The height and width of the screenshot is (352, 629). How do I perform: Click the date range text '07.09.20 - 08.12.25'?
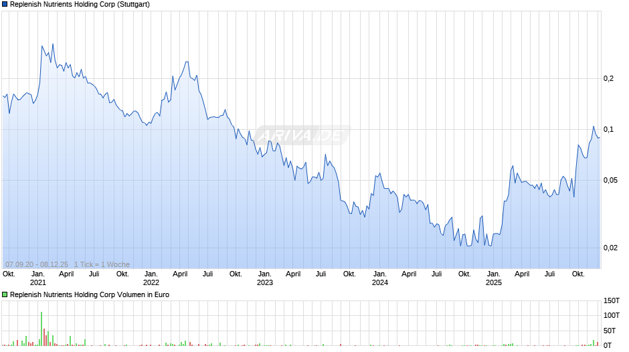pos(37,264)
